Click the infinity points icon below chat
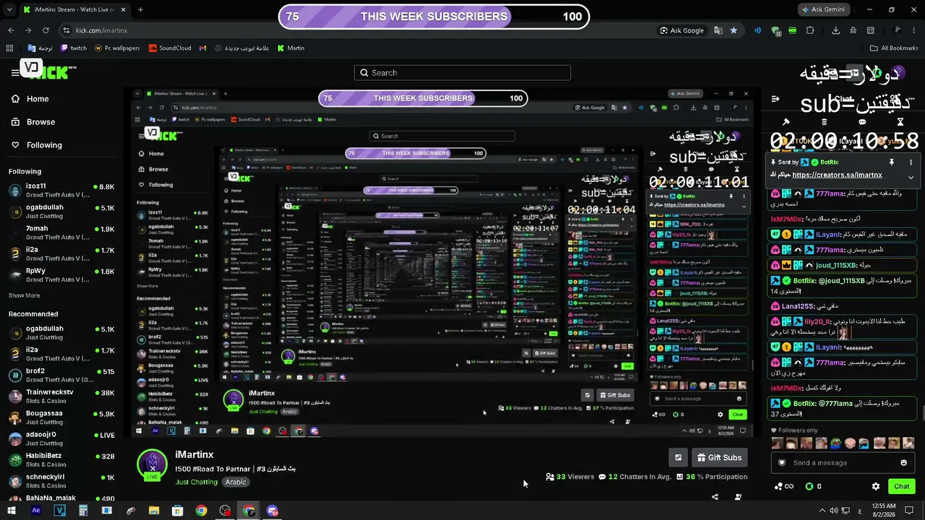This screenshot has width=925, height=520. [783, 487]
